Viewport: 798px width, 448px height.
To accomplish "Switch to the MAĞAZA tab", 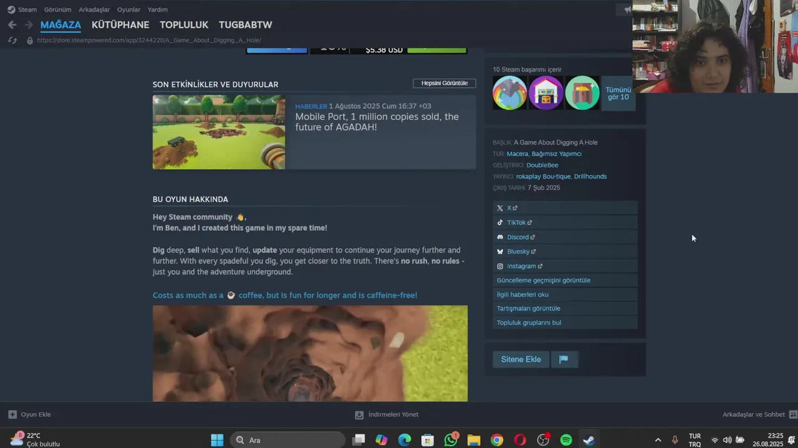I will [x=60, y=25].
